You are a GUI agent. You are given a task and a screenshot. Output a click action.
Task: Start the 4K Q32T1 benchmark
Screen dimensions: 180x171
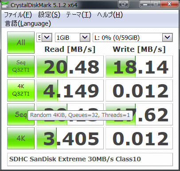pos(21,90)
